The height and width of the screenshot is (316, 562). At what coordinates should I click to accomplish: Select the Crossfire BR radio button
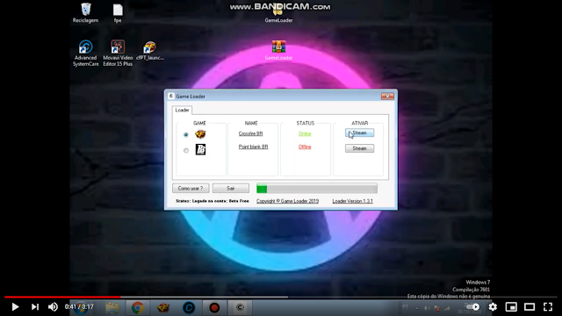185,134
